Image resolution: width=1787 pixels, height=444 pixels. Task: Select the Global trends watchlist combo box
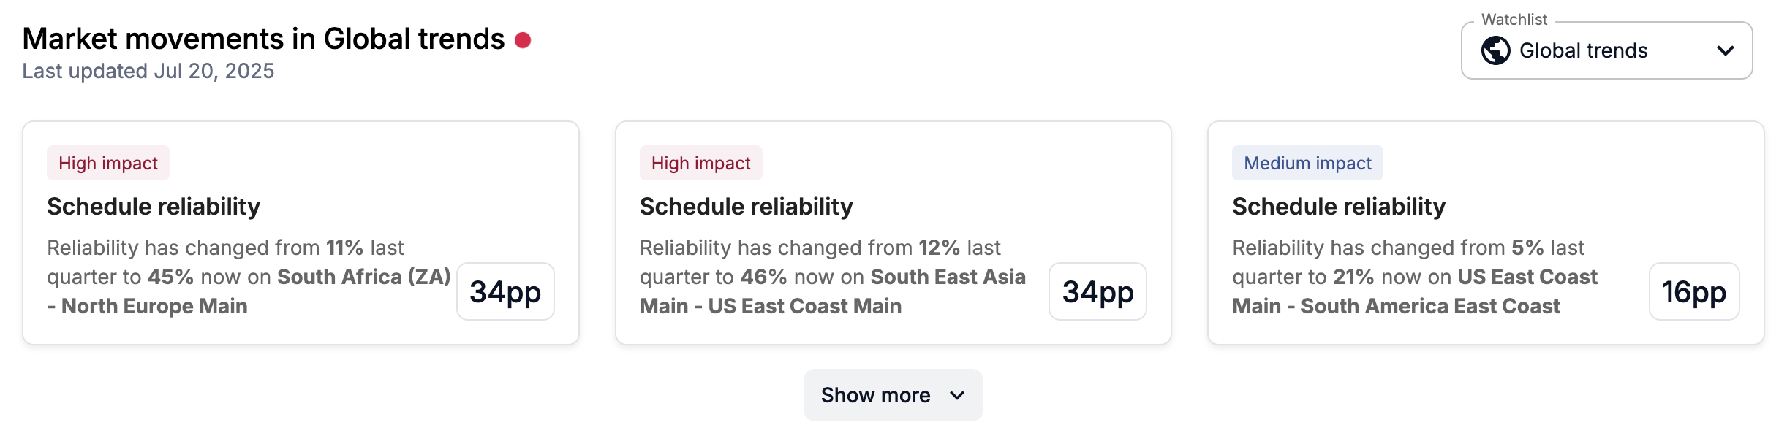1606,50
